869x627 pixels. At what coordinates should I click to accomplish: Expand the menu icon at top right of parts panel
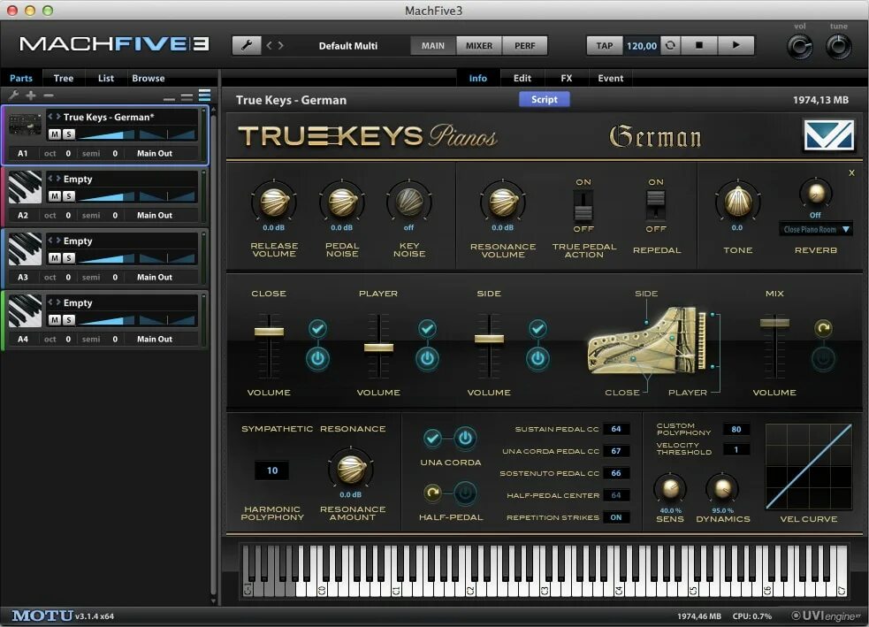pos(204,95)
